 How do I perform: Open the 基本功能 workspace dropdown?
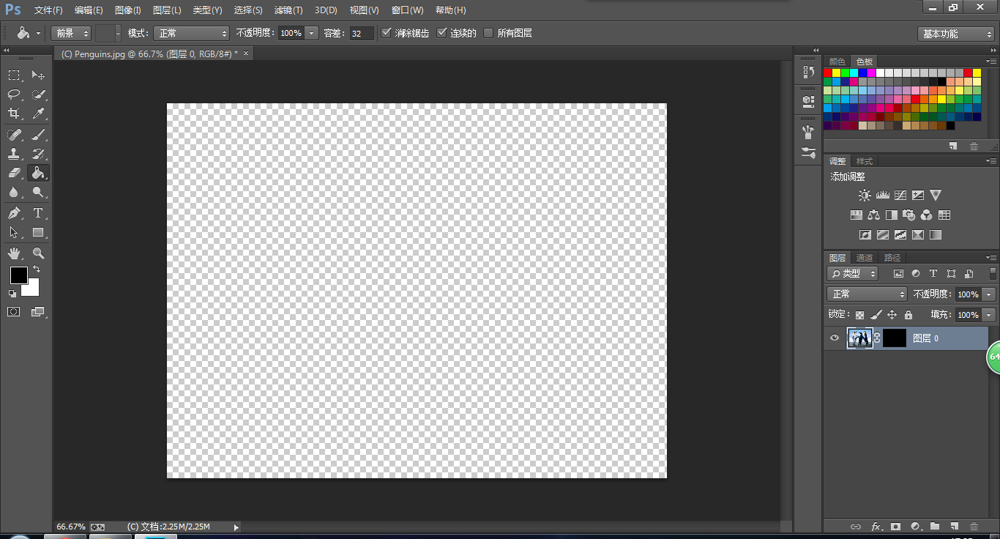(x=956, y=34)
